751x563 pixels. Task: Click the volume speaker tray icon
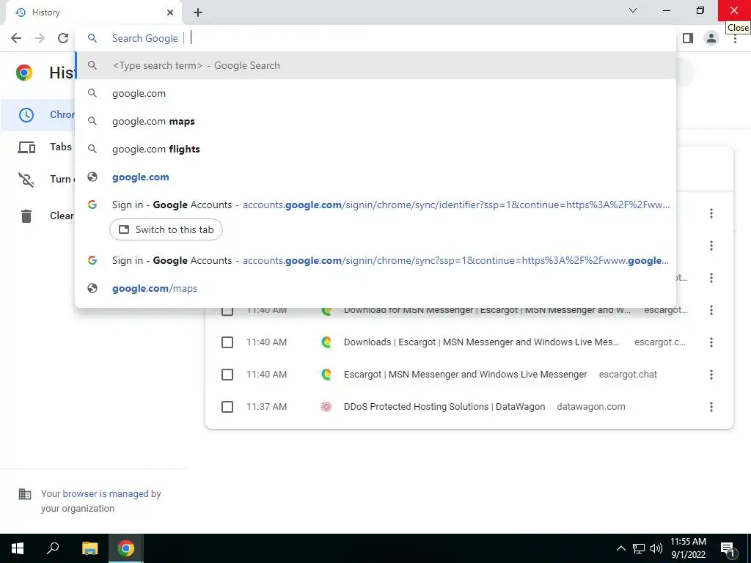[656, 548]
